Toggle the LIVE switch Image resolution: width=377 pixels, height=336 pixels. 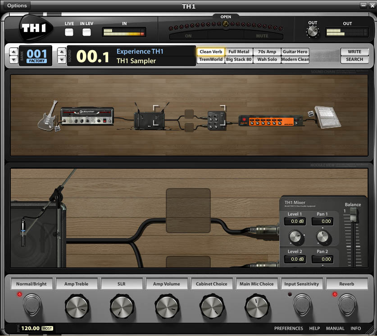coord(69,32)
